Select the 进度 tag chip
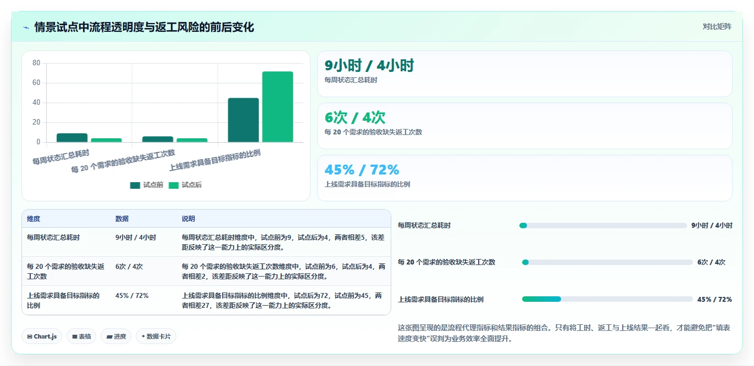 tap(116, 336)
